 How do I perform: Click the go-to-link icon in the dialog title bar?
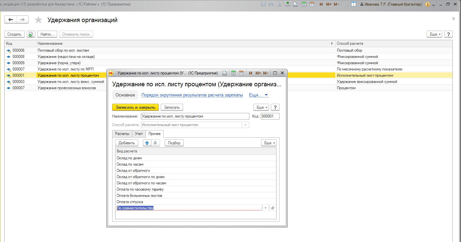pyautogui.click(x=225, y=73)
